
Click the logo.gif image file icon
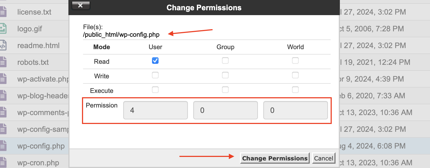click(x=4, y=28)
